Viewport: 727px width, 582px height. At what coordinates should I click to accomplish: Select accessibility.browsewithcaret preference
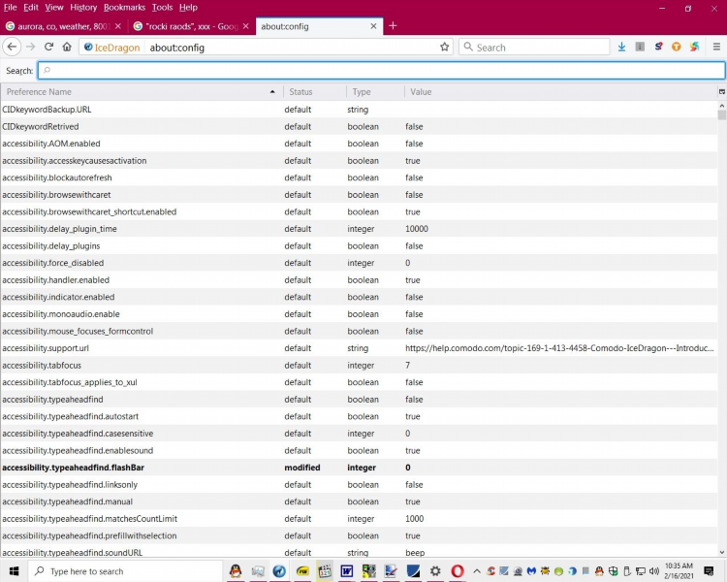click(359, 194)
